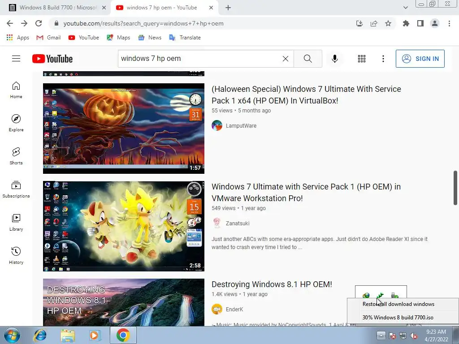
Task: Open the Haloween Special pumpkin thumbnail
Action: [124, 129]
